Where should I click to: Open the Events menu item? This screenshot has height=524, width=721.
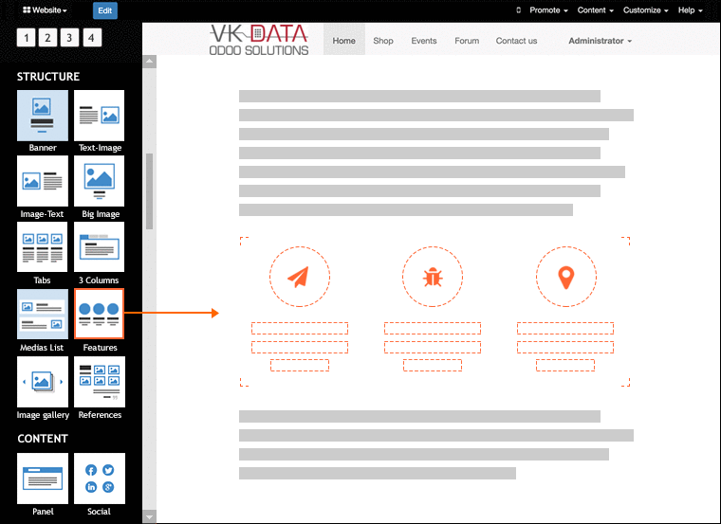coord(424,41)
